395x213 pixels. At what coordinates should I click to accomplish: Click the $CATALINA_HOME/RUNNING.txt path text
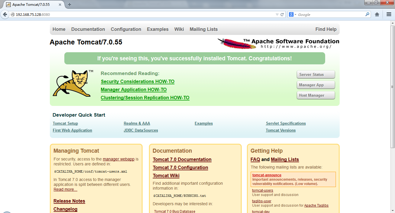click(180, 196)
